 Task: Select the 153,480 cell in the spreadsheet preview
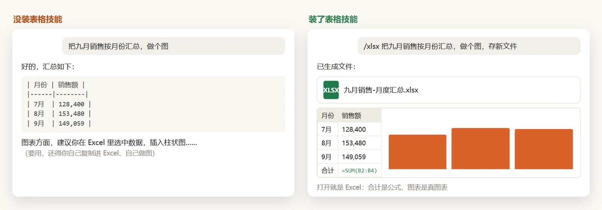point(360,143)
